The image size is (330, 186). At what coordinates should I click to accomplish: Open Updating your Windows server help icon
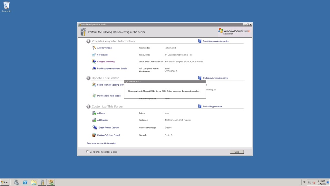(x=200, y=78)
